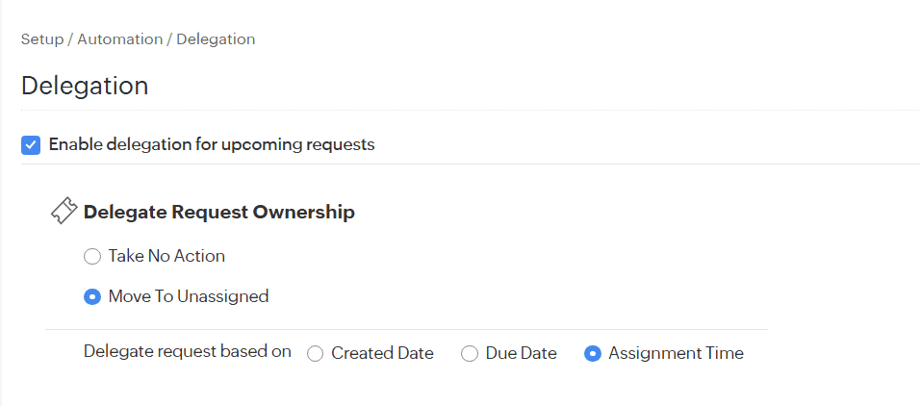Click the divider line above 'Delegate request based on'
Screen dimensions: 920x406
coord(406,329)
